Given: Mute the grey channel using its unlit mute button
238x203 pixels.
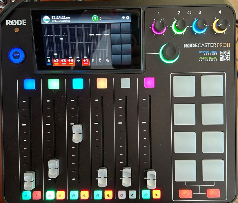Looking at the screenshot, I should pyautogui.click(x=132, y=195).
